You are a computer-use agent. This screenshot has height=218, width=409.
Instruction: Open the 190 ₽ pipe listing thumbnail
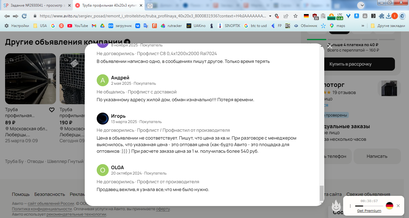coord(72,79)
